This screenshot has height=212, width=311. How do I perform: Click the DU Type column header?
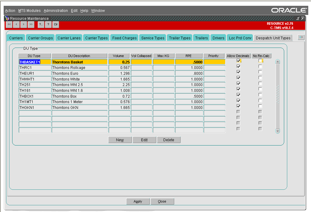[x=34, y=56]
